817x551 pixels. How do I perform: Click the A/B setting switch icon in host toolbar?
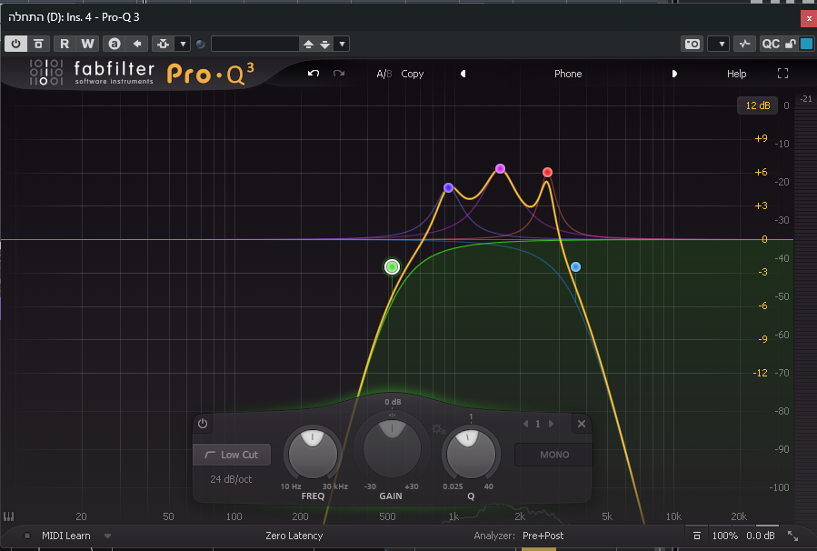(x=38, y=44)
